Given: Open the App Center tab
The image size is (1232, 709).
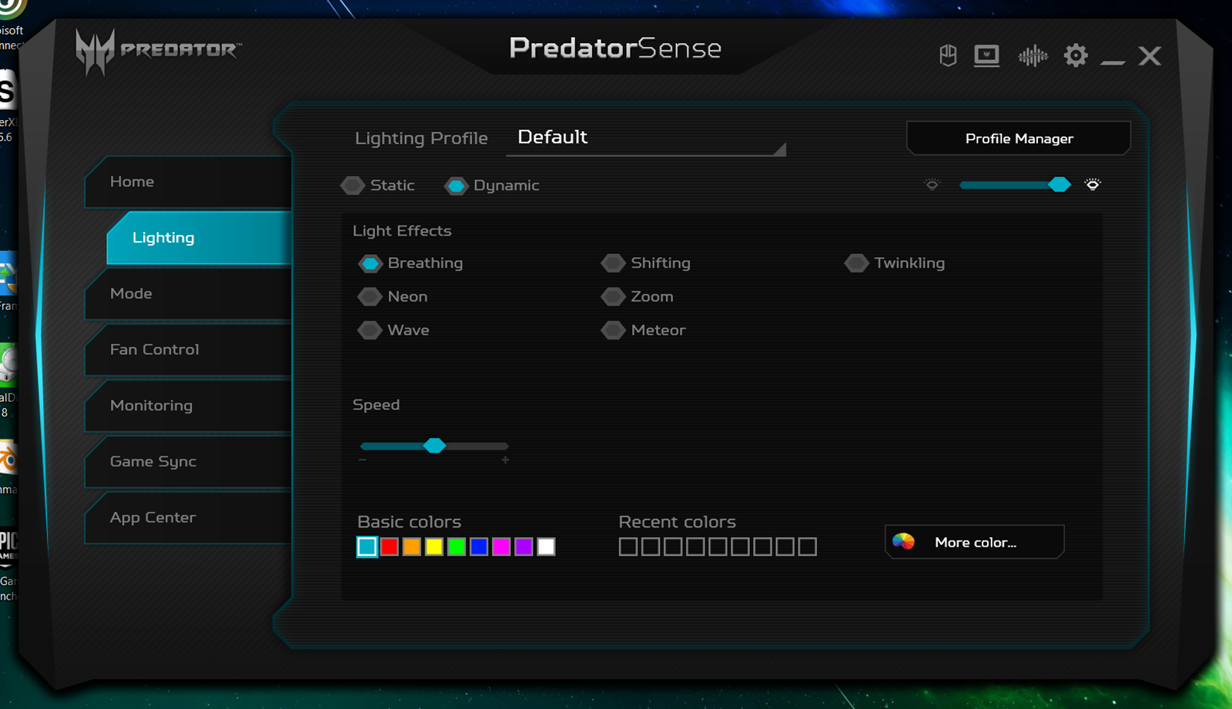Looking at the screenshot, I should pos(189,517).
